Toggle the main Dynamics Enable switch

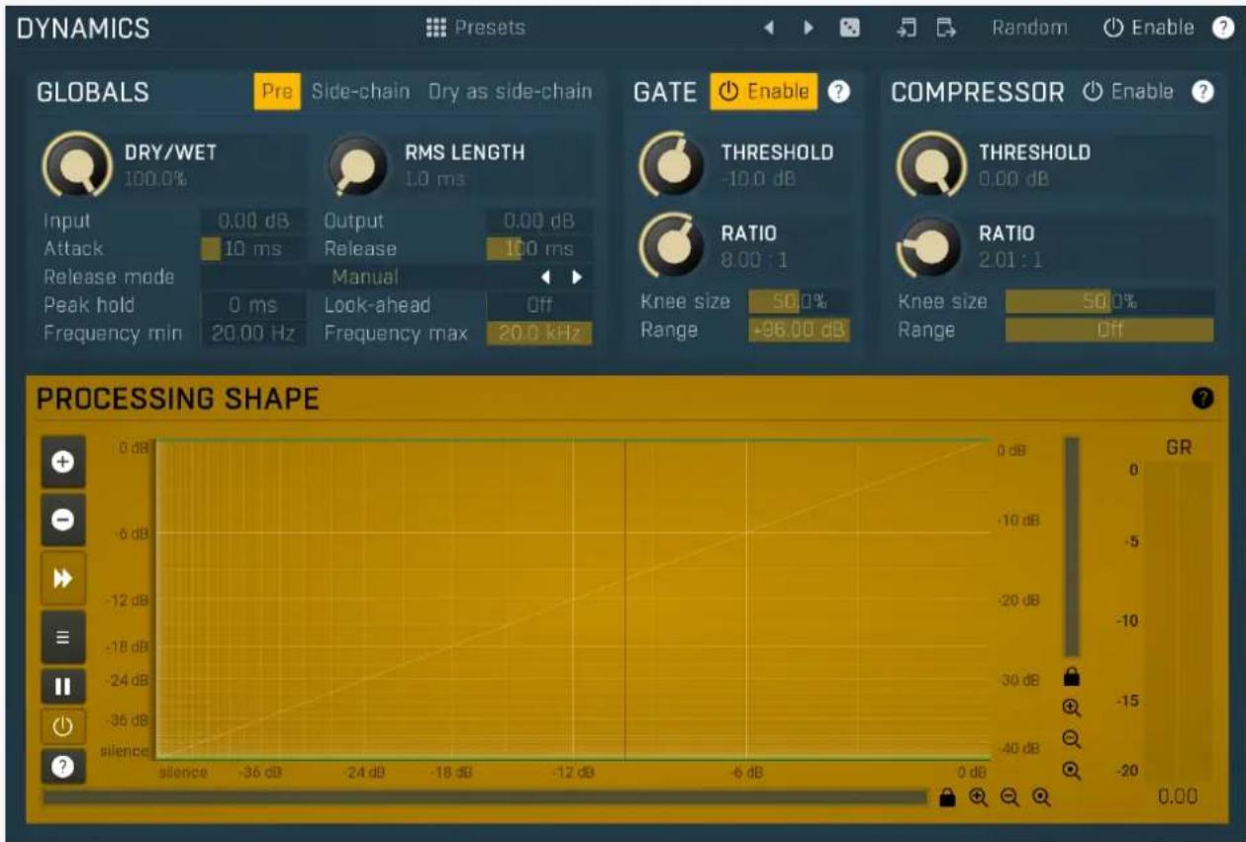1148,28
